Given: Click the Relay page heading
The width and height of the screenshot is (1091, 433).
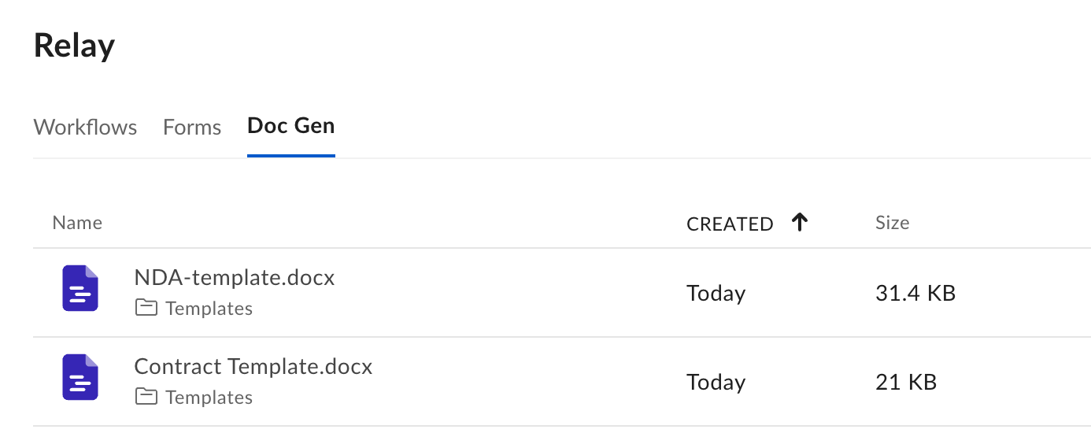Looking at the screenshot, I should (75, 46).
